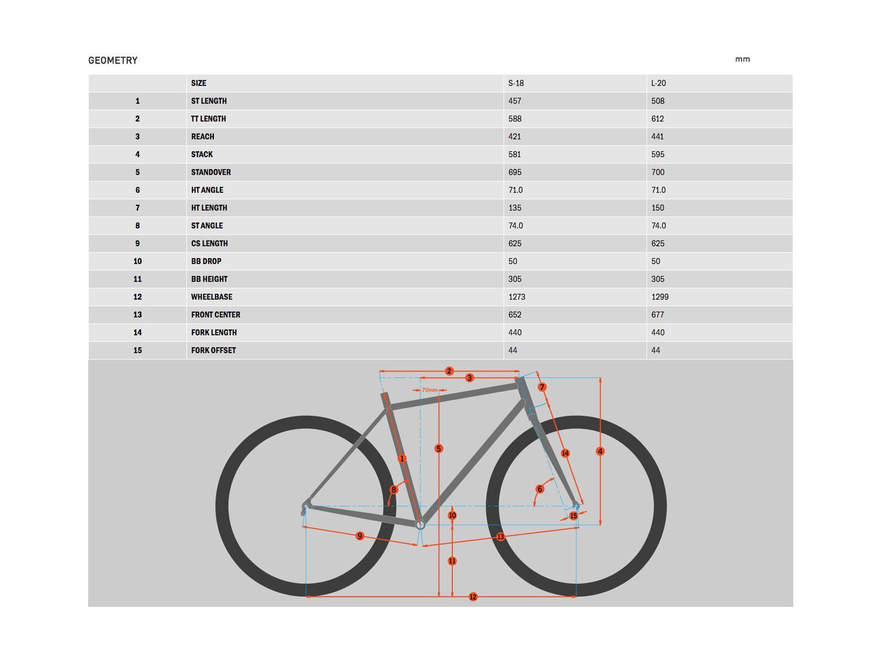Click the WHEELBASE row label
Image resolution: width=882 pixels, height=662 pixels.
click(x=212, y=297)
